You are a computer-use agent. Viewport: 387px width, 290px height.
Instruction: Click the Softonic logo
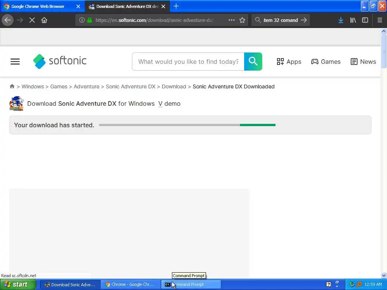point(60,61)
